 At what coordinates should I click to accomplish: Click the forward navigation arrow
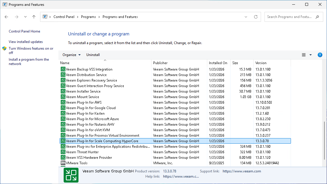point(17,17)
